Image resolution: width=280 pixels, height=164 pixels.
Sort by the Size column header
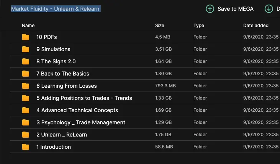160,26
